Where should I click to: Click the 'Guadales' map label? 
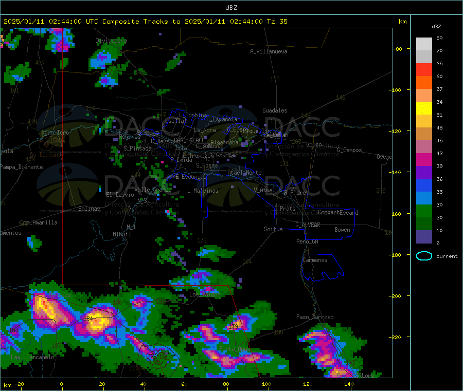coord(275,110)
